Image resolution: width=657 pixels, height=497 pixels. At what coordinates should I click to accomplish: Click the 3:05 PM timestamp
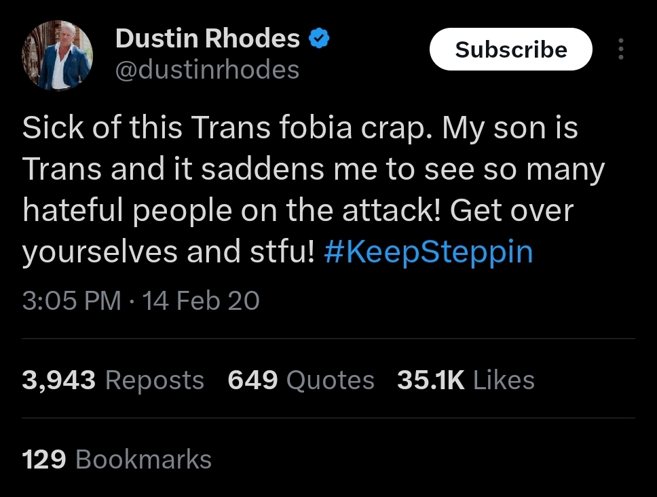71,300
